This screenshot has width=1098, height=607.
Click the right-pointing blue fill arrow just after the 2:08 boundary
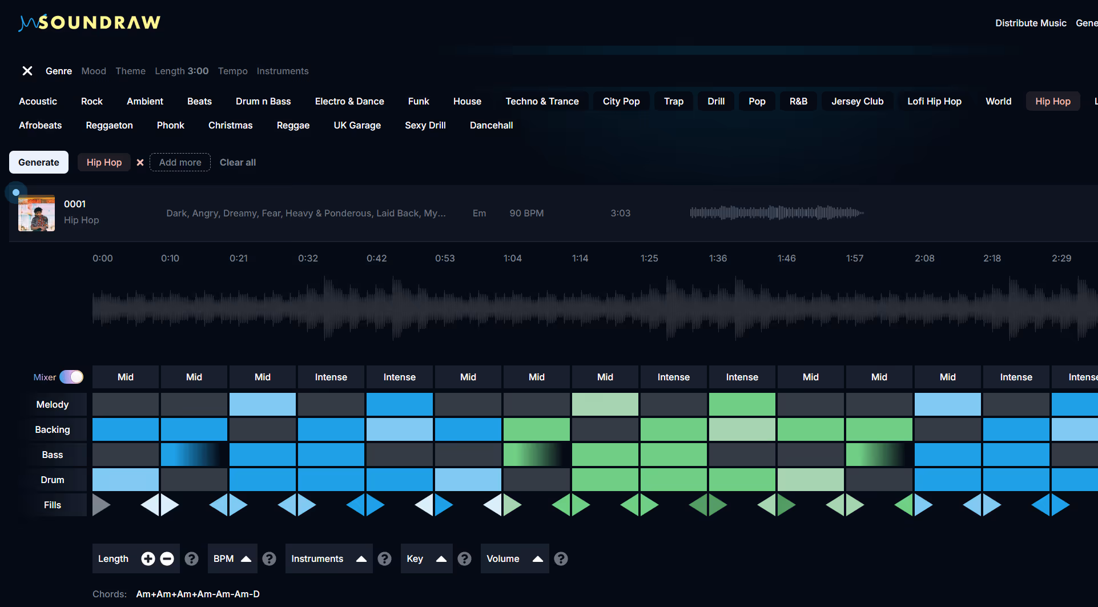point(923,505)
